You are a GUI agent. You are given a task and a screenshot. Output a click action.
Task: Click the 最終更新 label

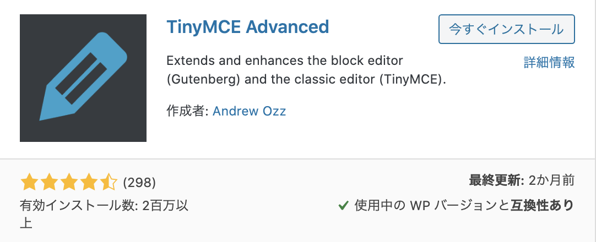(x=497, y=181)
